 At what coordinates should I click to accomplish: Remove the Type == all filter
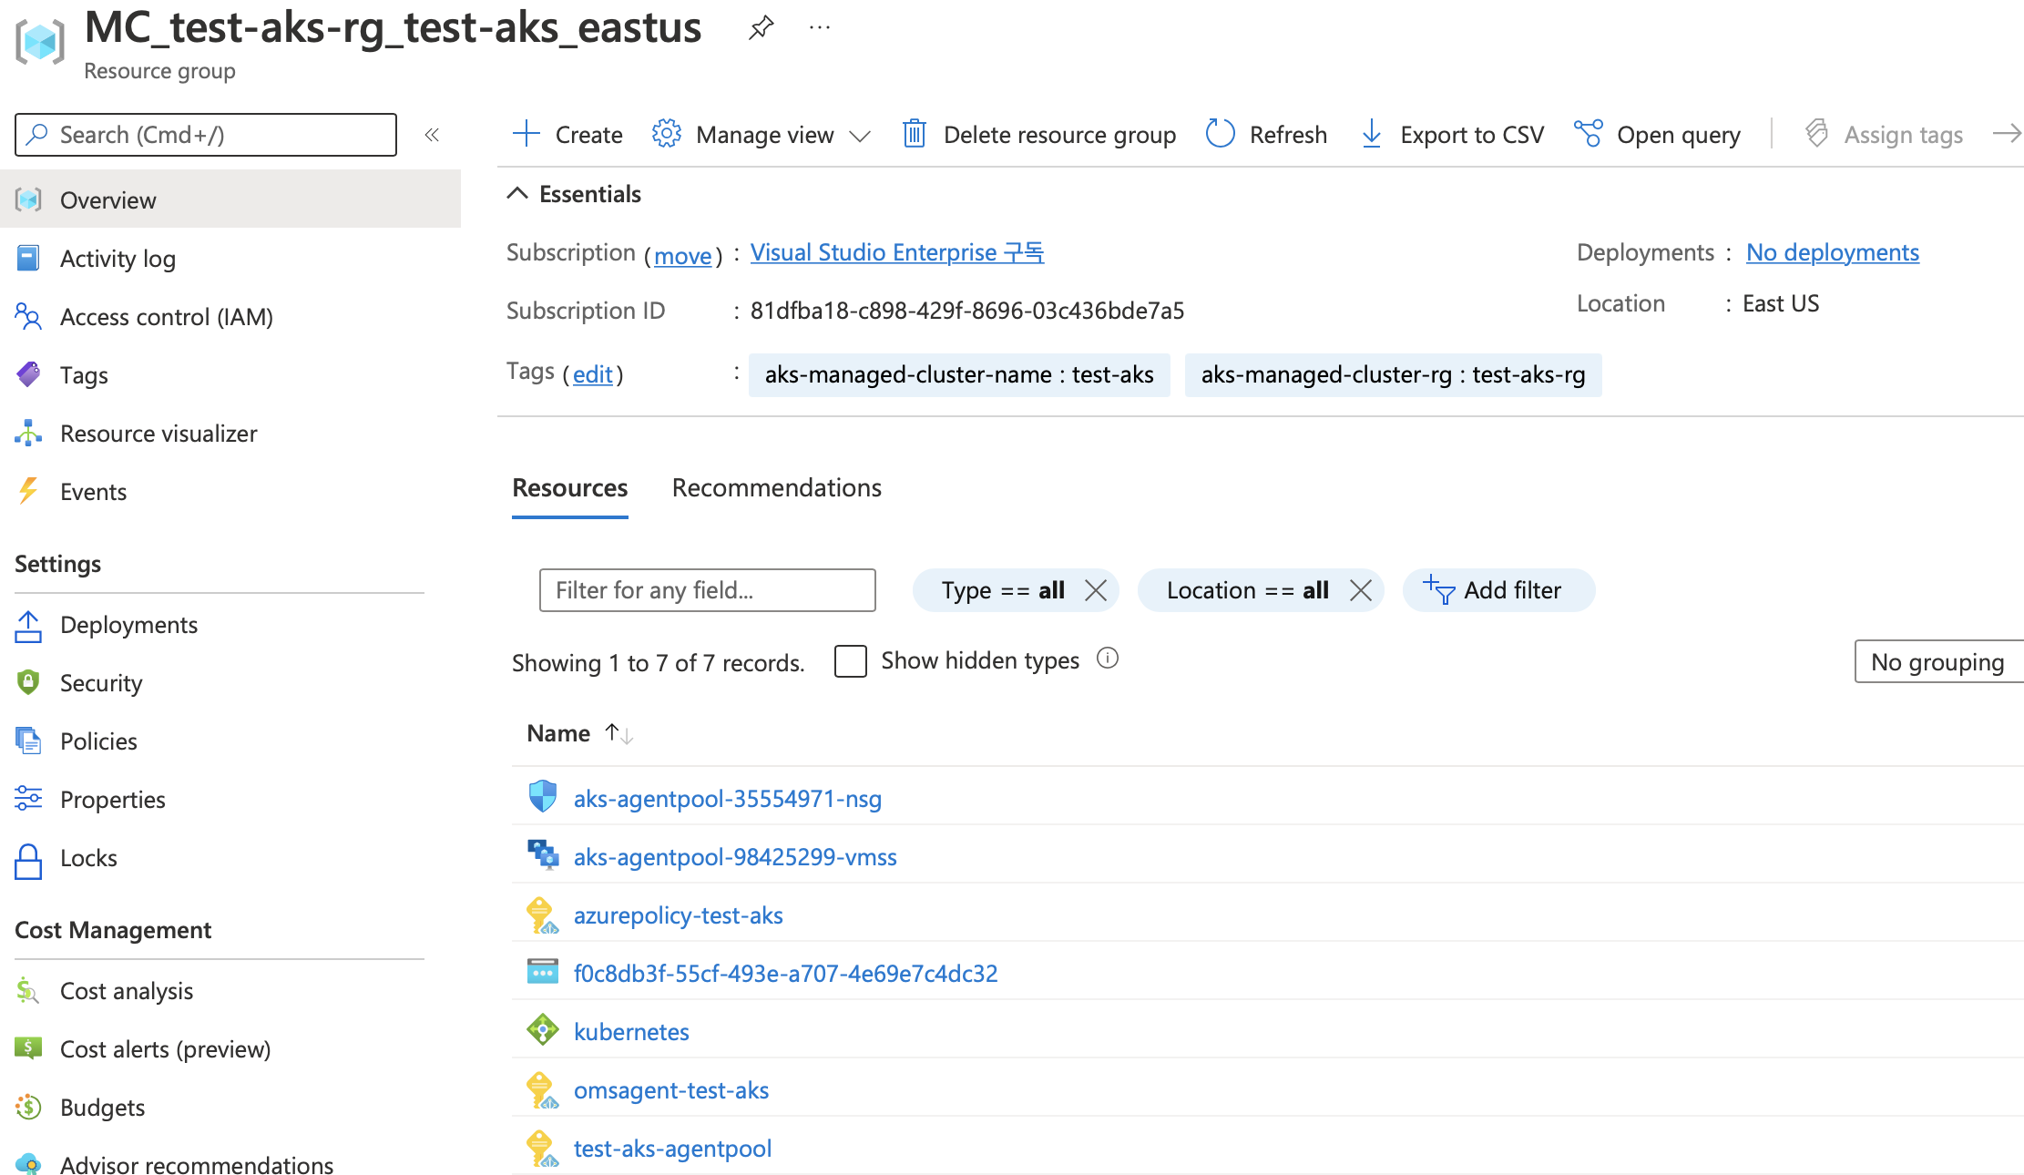click(1096, 590)
